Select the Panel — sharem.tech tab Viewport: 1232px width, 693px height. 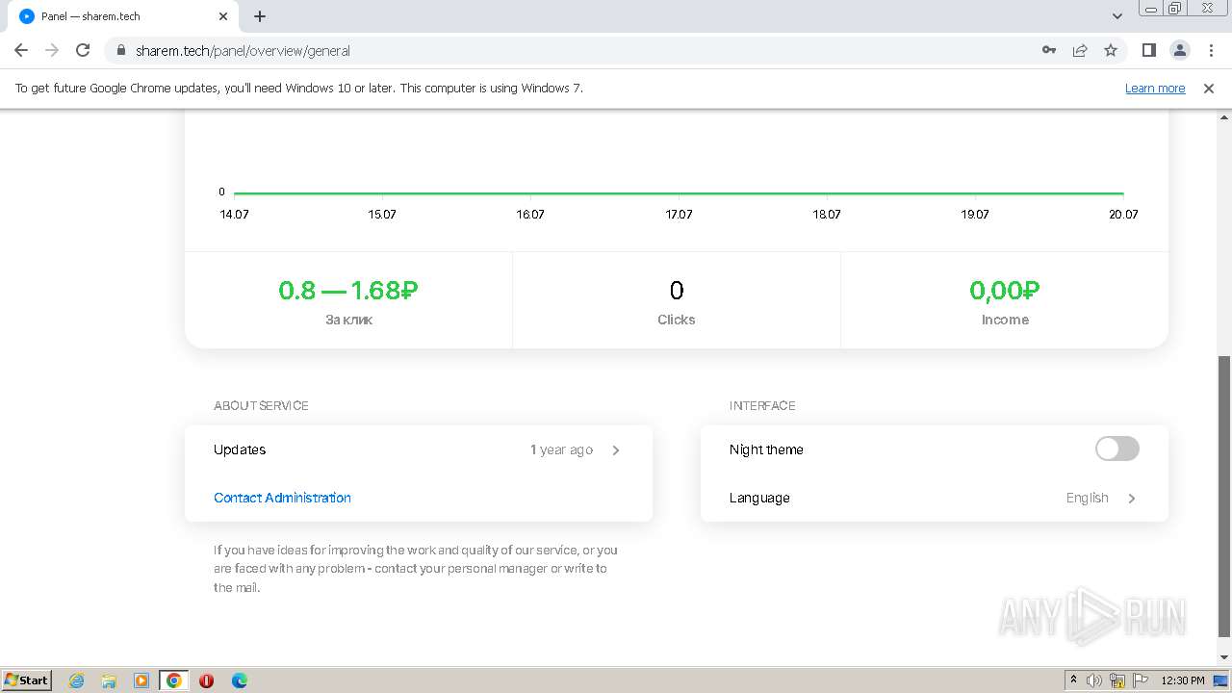point(123,16)
